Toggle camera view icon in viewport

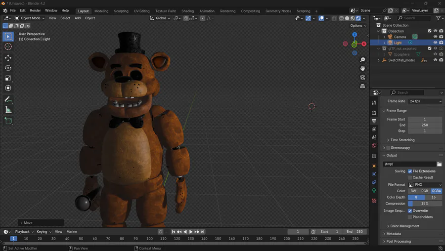(x=362, y=77)
